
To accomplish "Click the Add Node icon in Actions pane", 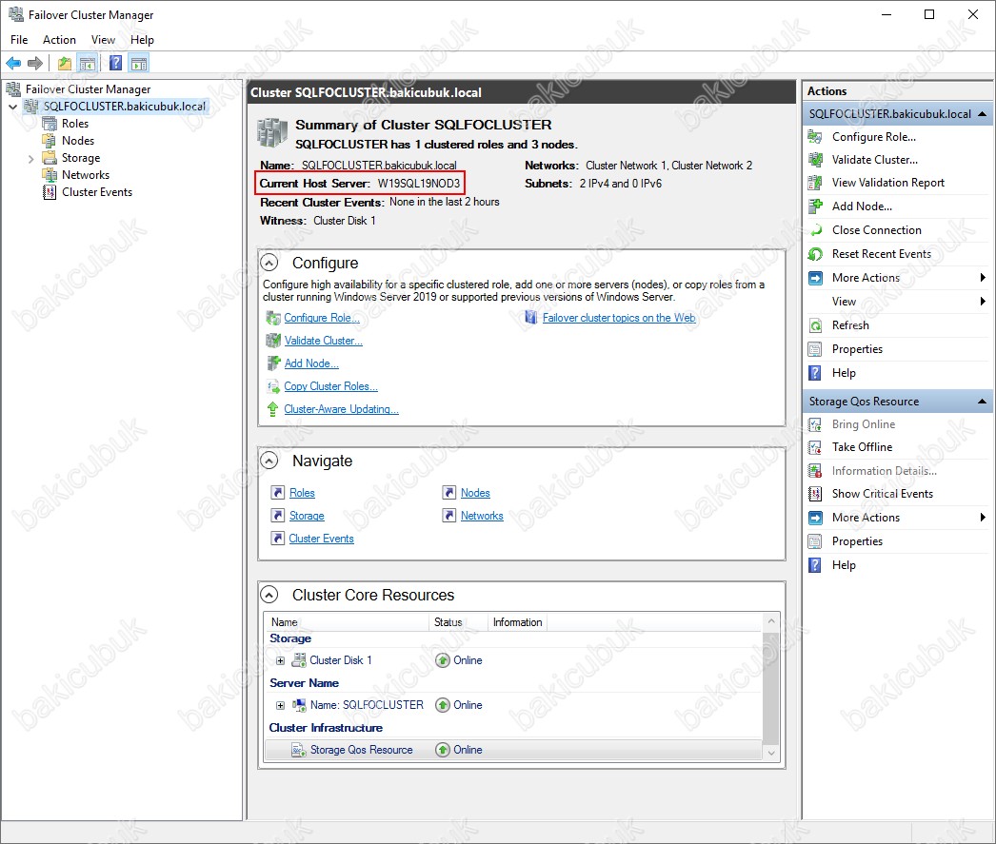I will coord(815,206).
